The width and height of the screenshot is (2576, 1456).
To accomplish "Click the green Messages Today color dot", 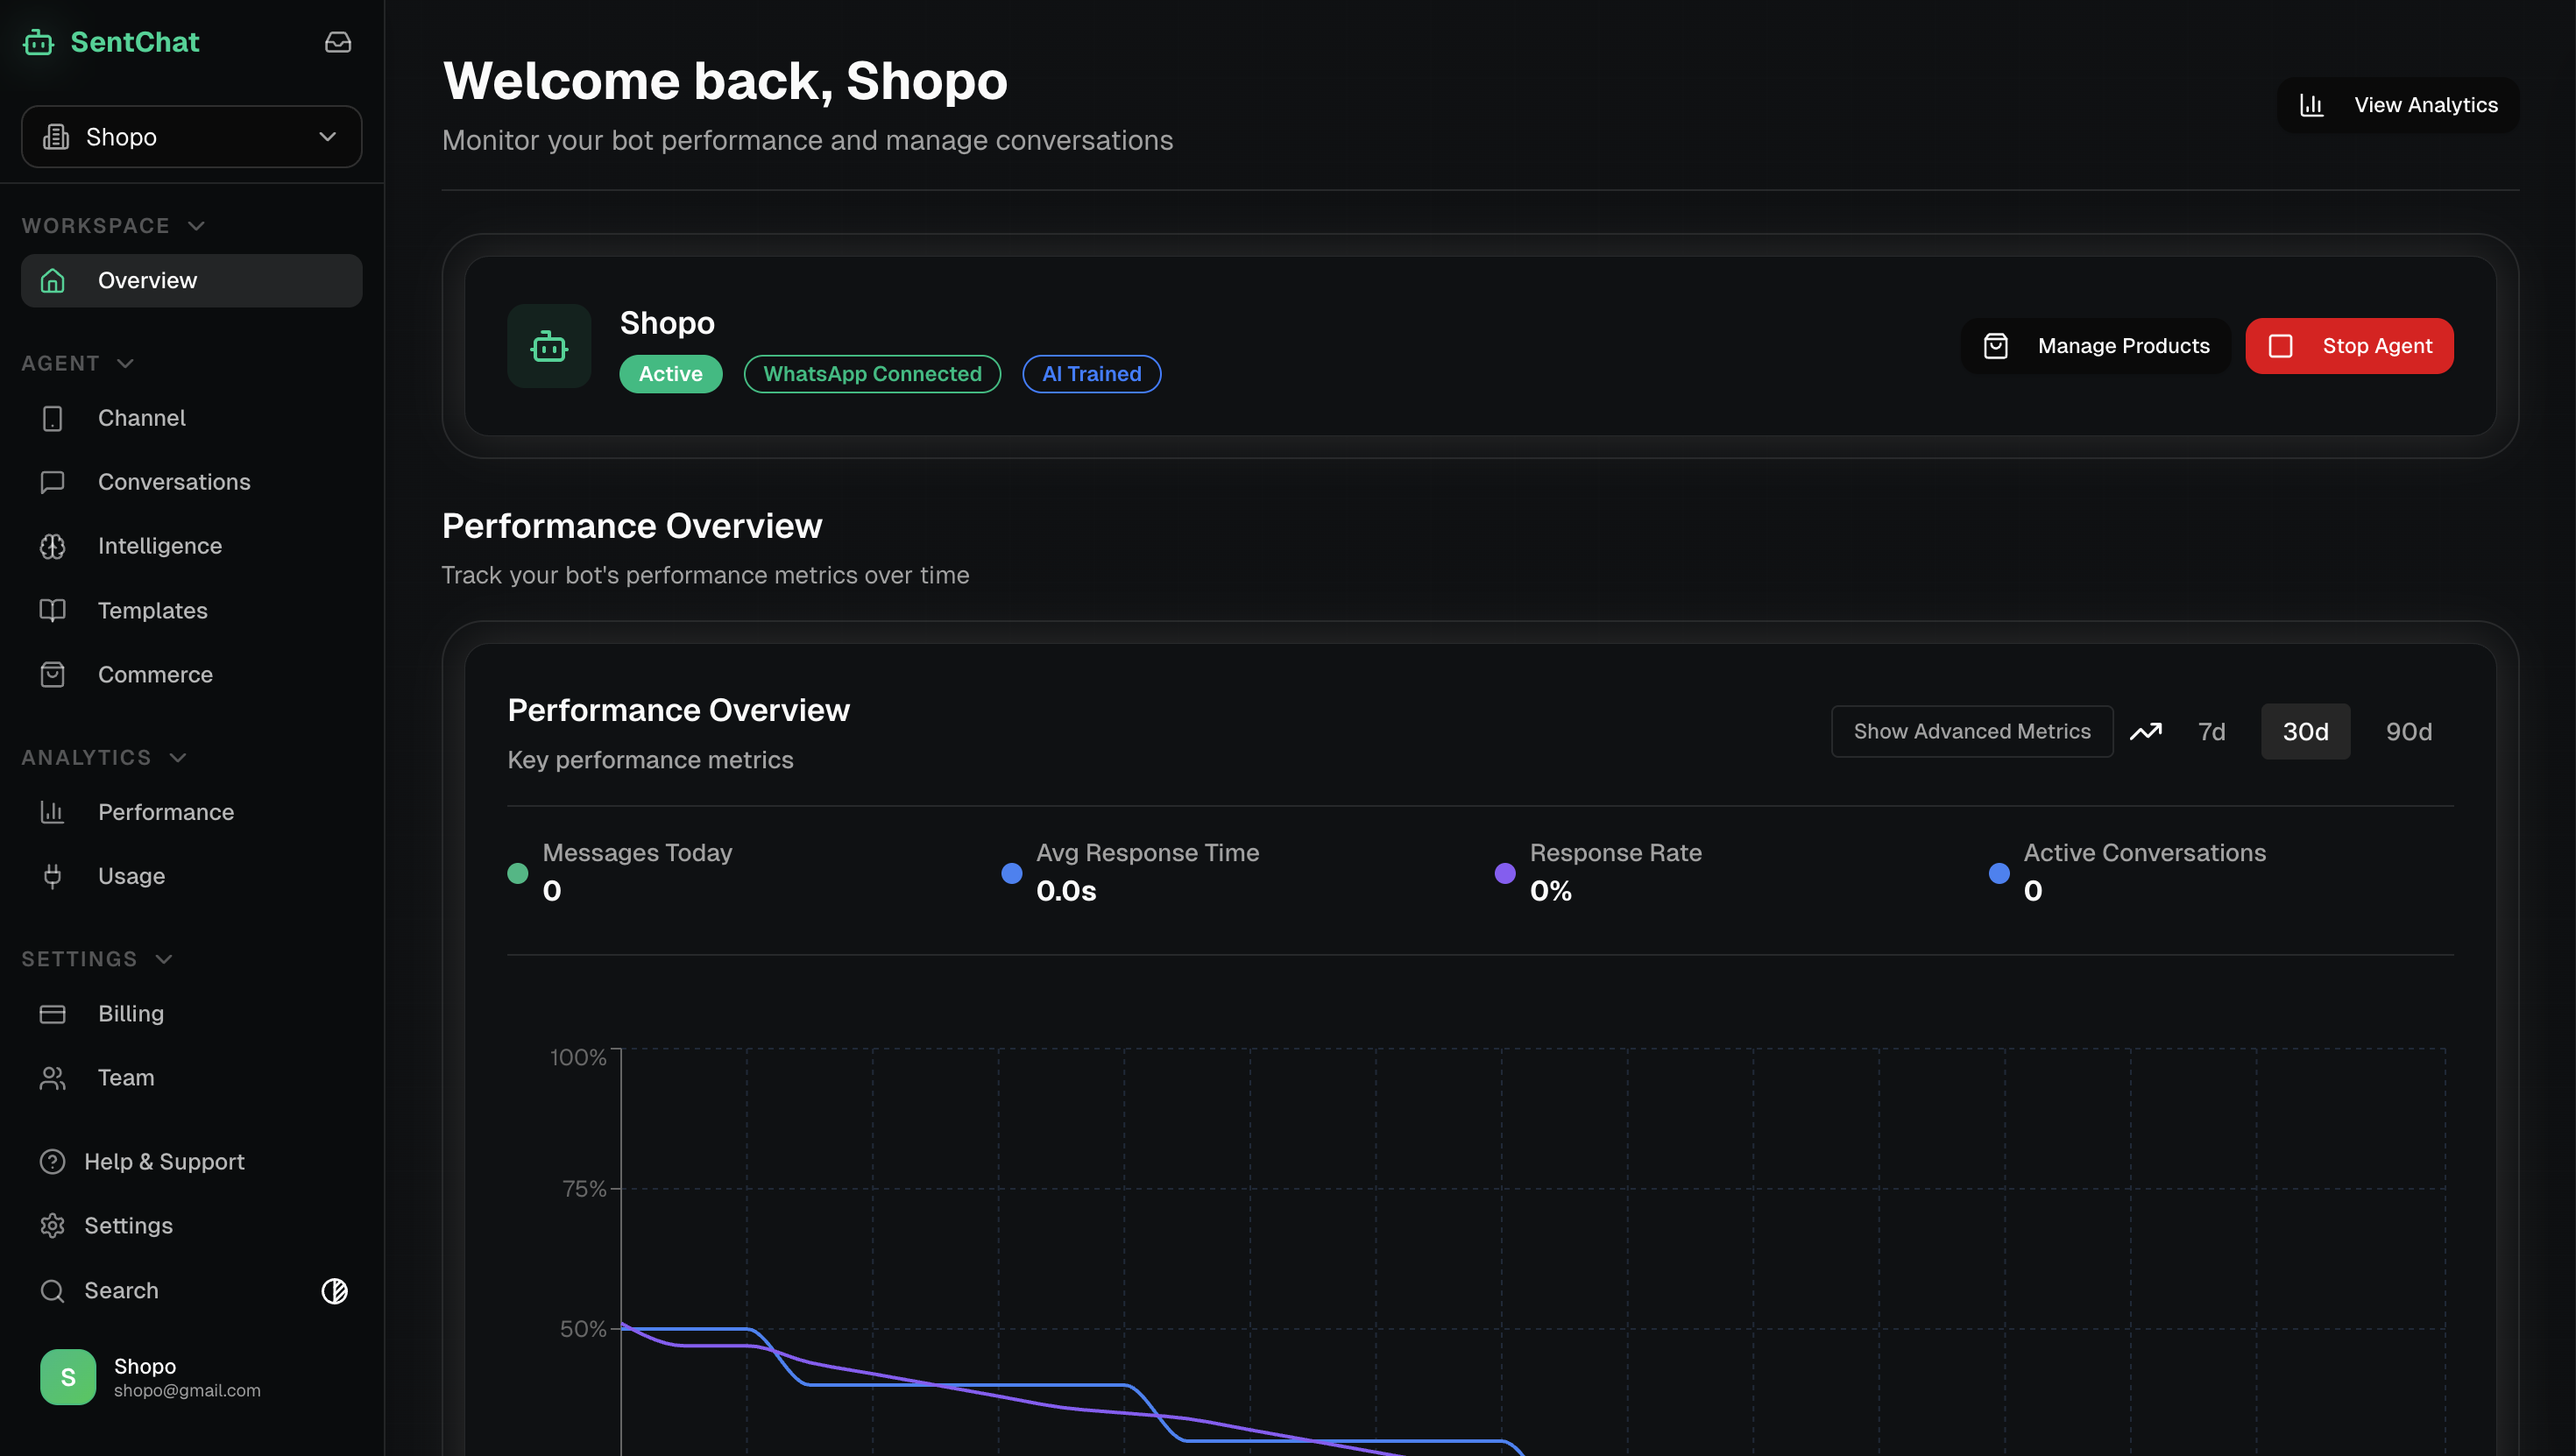I will pos(518,873).
